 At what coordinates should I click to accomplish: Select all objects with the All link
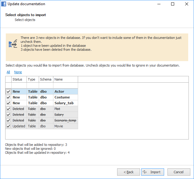[x=8, y=72]
